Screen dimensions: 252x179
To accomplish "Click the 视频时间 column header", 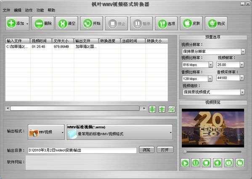I will pyautogui.click(x=41, y=41).
